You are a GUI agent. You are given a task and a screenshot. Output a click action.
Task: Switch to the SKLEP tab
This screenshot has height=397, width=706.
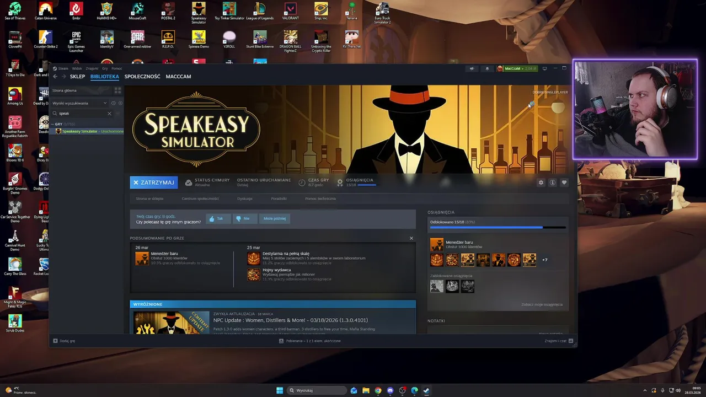[x=77, y=77]
